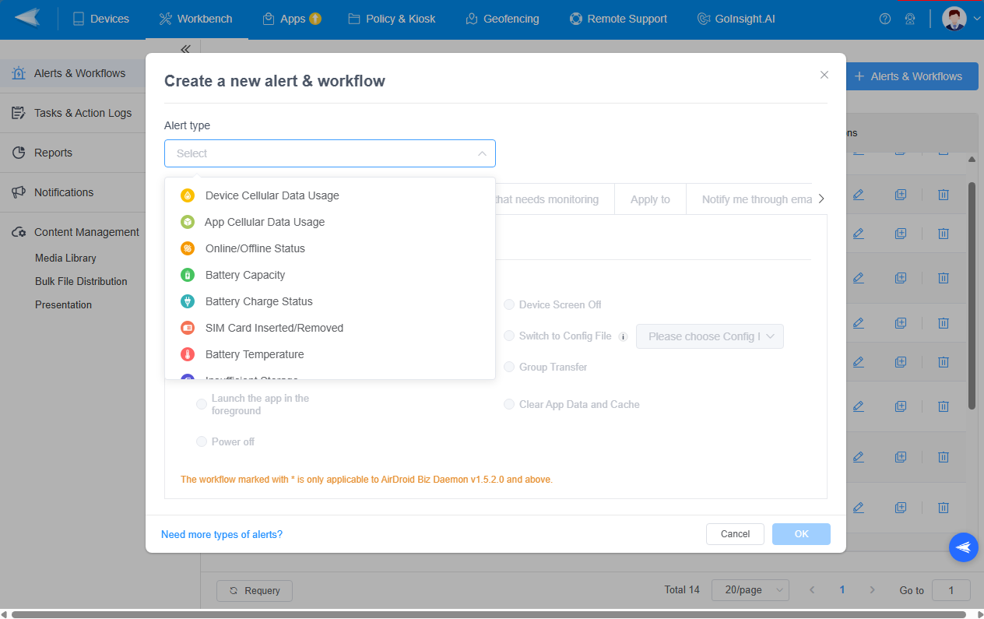The image size is (984, 619).
Task: Choose Device Cellular Data Usage option
Action: (x=330, y=195)
